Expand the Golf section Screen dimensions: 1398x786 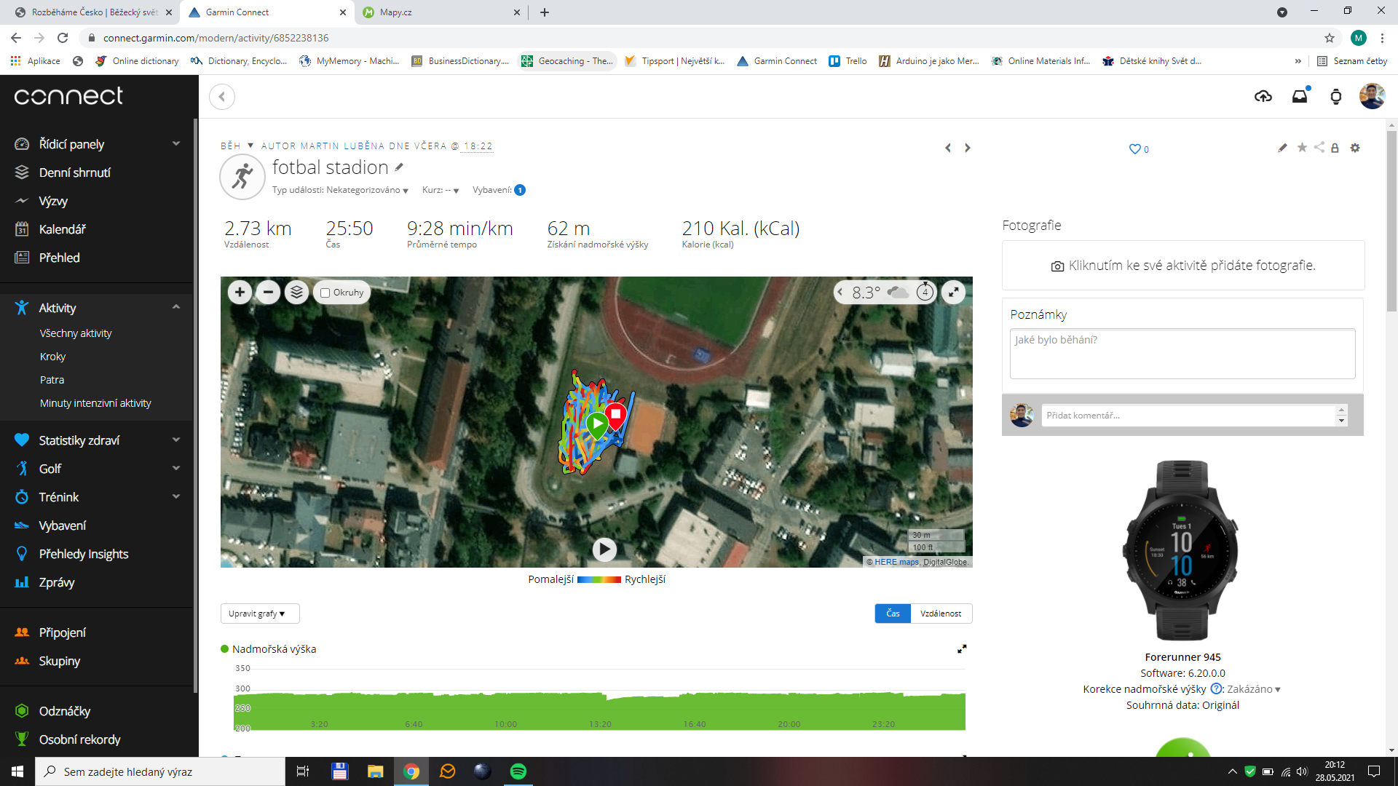pyautogui.click(x=175, y=468)
